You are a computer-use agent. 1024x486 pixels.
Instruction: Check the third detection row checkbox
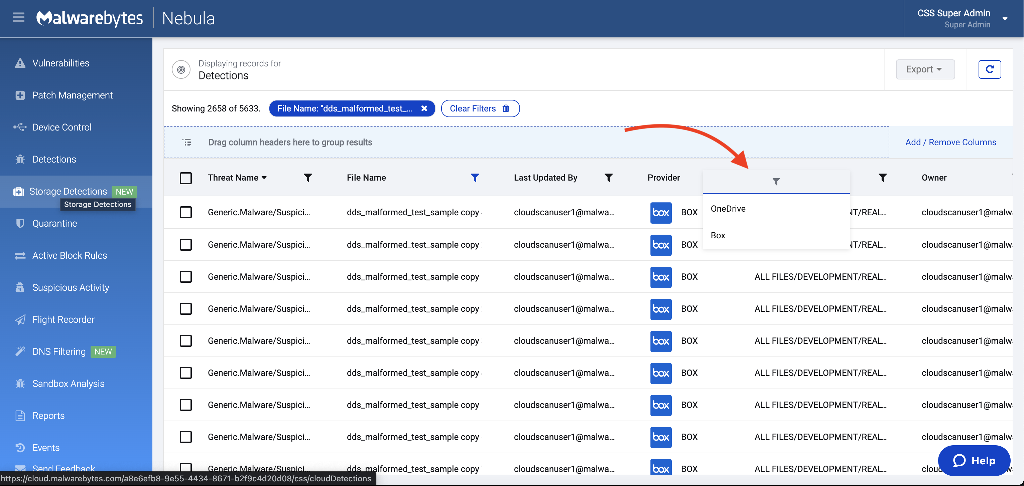click(185, 277)
